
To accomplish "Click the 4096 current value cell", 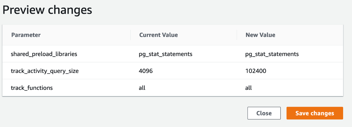I will [146, 71].
